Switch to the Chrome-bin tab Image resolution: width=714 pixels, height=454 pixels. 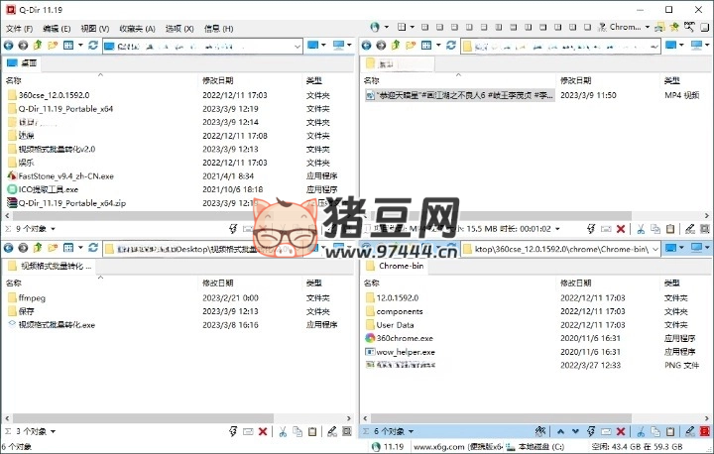pos(400,266)
